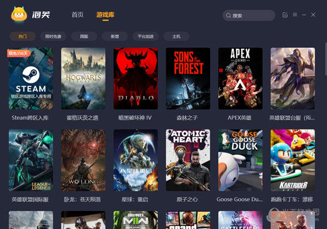The image size is (327, 229).
Task: Open the Diablo IV game cover
Action: [x=136, y=78]
